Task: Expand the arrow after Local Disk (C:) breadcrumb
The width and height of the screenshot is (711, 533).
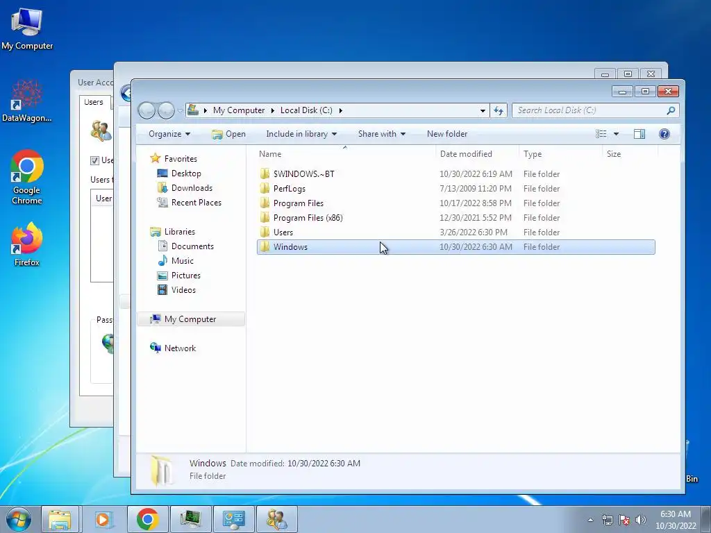Action: click(x=340, y=110)
